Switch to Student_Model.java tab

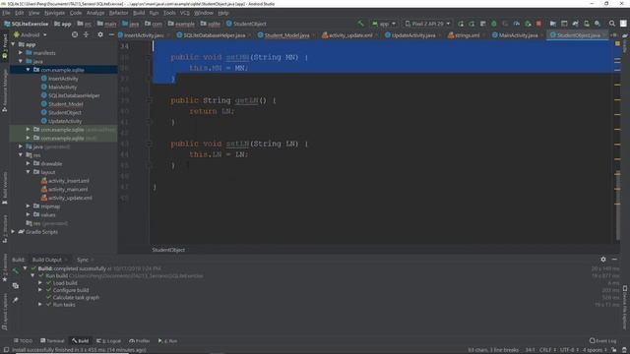pos(286,35)
